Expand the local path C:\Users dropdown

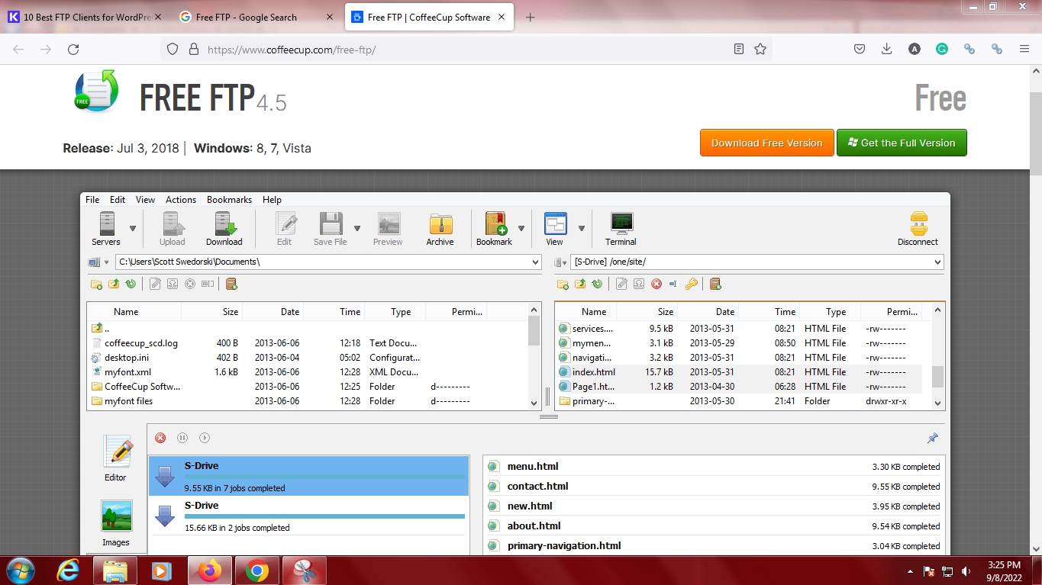[535, 262]
